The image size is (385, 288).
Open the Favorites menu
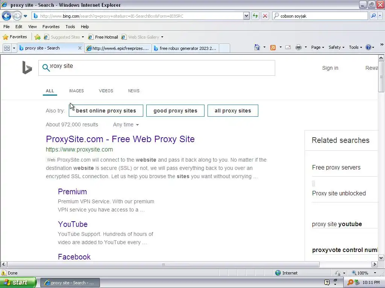(51, 27)
